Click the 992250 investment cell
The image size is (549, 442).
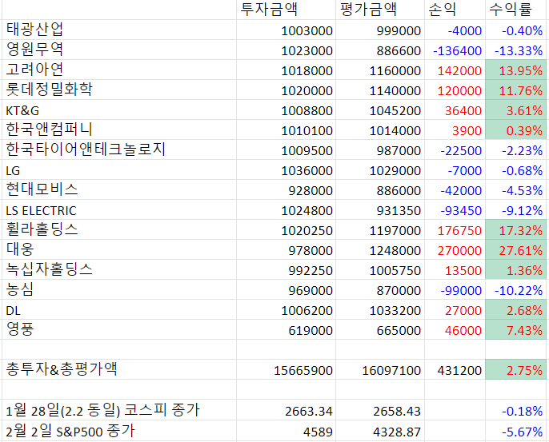[286, 269]
